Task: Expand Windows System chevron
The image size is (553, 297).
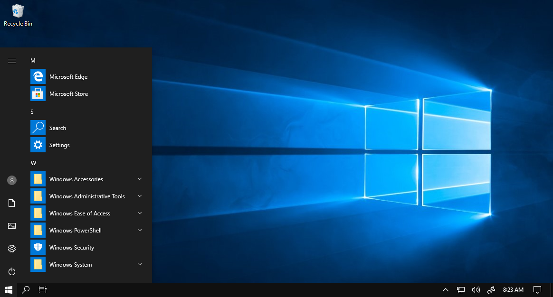Action: [x=140, y=264]
